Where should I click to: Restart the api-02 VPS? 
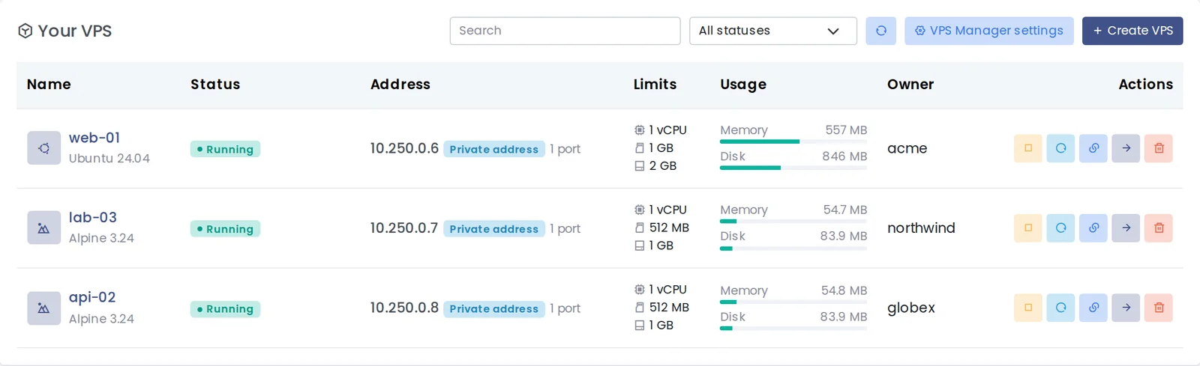pyautogui.click(x=1060, y=308)
